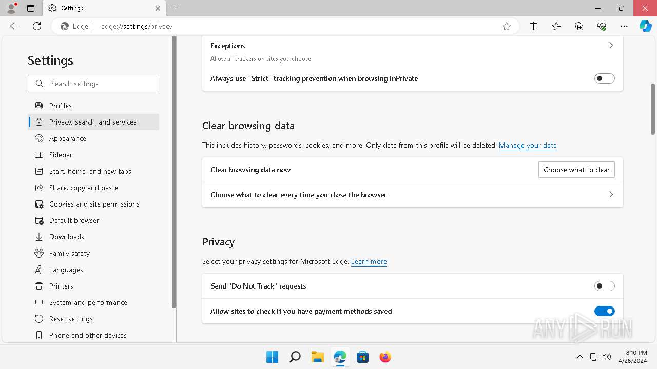Viewport: 657px width, 369px height.
Task: Open Favorites toolbar icon
Action: pyautogui.click(x=556, y=26)
